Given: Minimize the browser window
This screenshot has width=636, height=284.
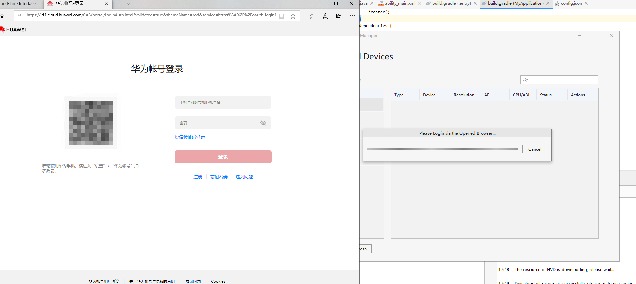Looking at the screenshot, I should [321, 4].
